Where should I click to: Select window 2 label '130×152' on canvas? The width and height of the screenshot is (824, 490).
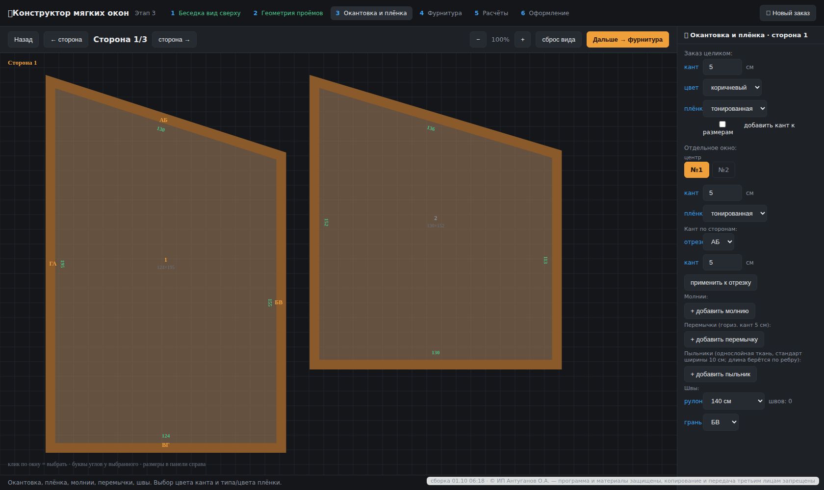[x=436, y=226]
